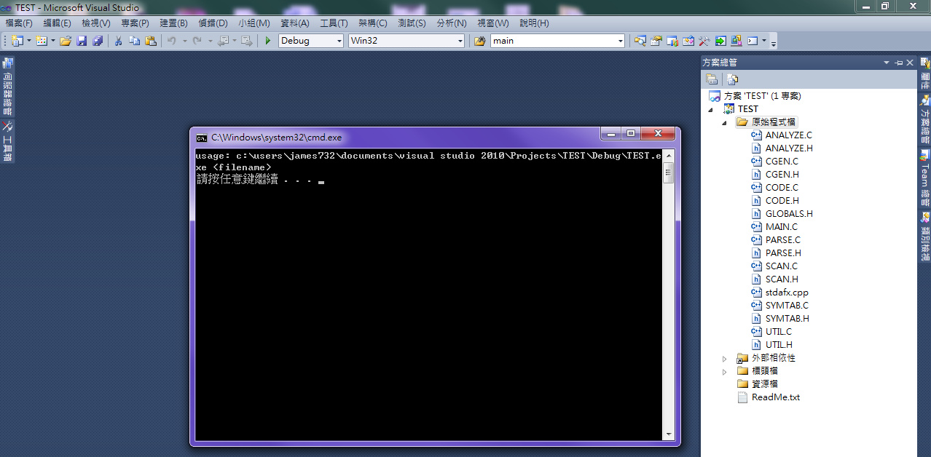Open Team Explorer toolbar icon with chart
This screenshot has height=457, width=931.
(x=672, y=41)
